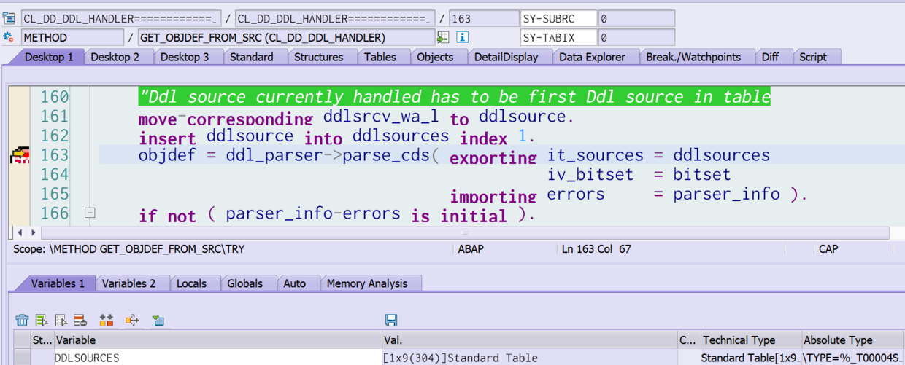Click the green comment on line 160
This screenshot has height=365, width=905.
[454, 97]
